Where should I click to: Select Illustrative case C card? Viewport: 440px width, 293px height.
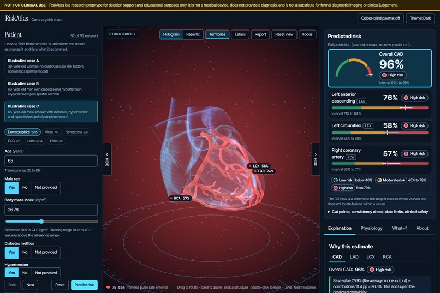pyautogui.click(x=51, y=112)
